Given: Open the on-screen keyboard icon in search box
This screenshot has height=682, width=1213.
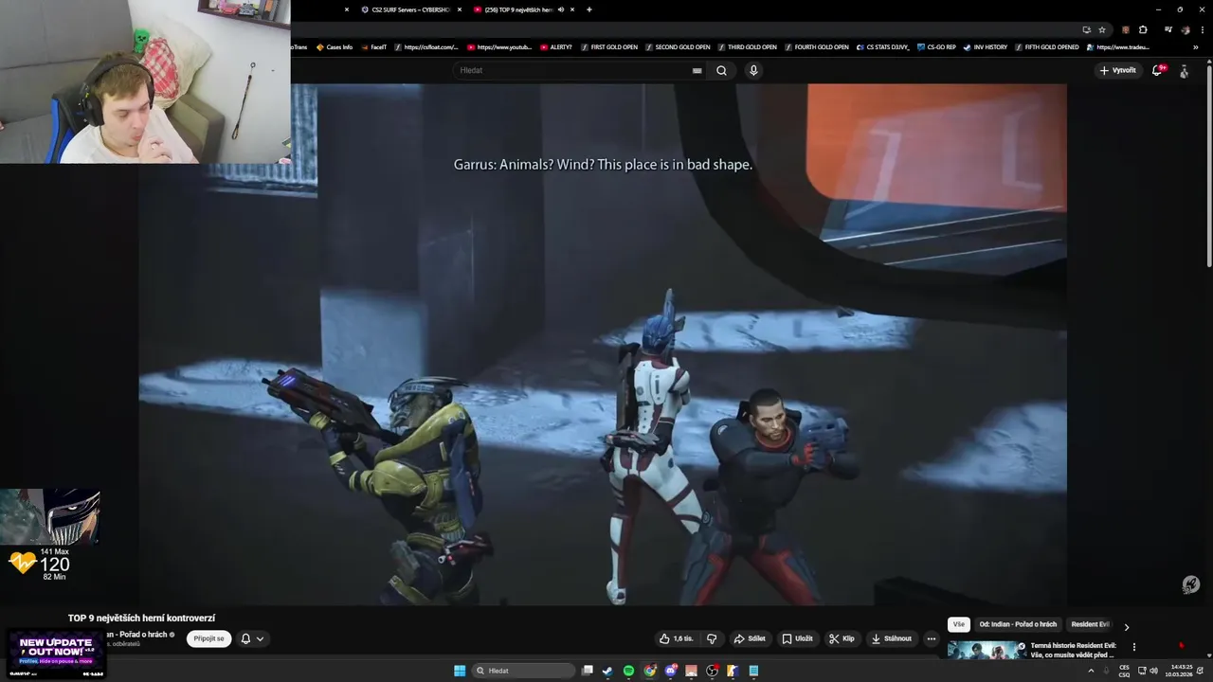Looking at the screenshot, I should pyautogui.click(x=697, y=70).
